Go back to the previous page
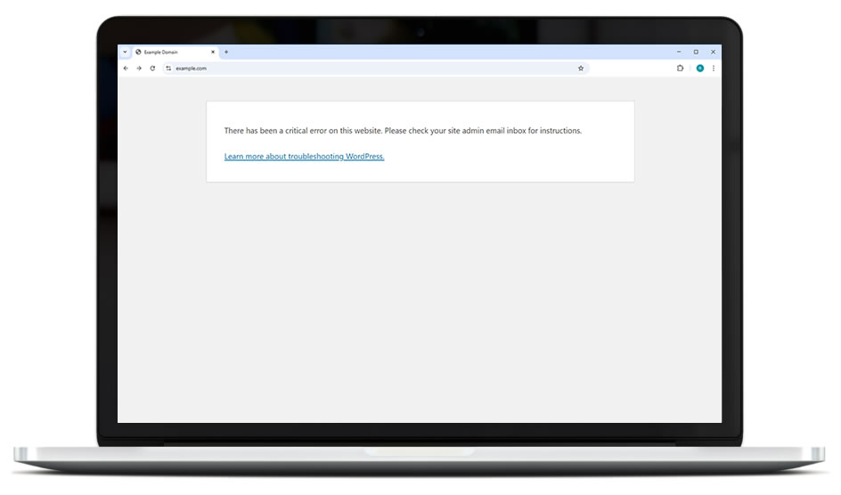Viewport: 841px width, 495px height. coord(126,68)
